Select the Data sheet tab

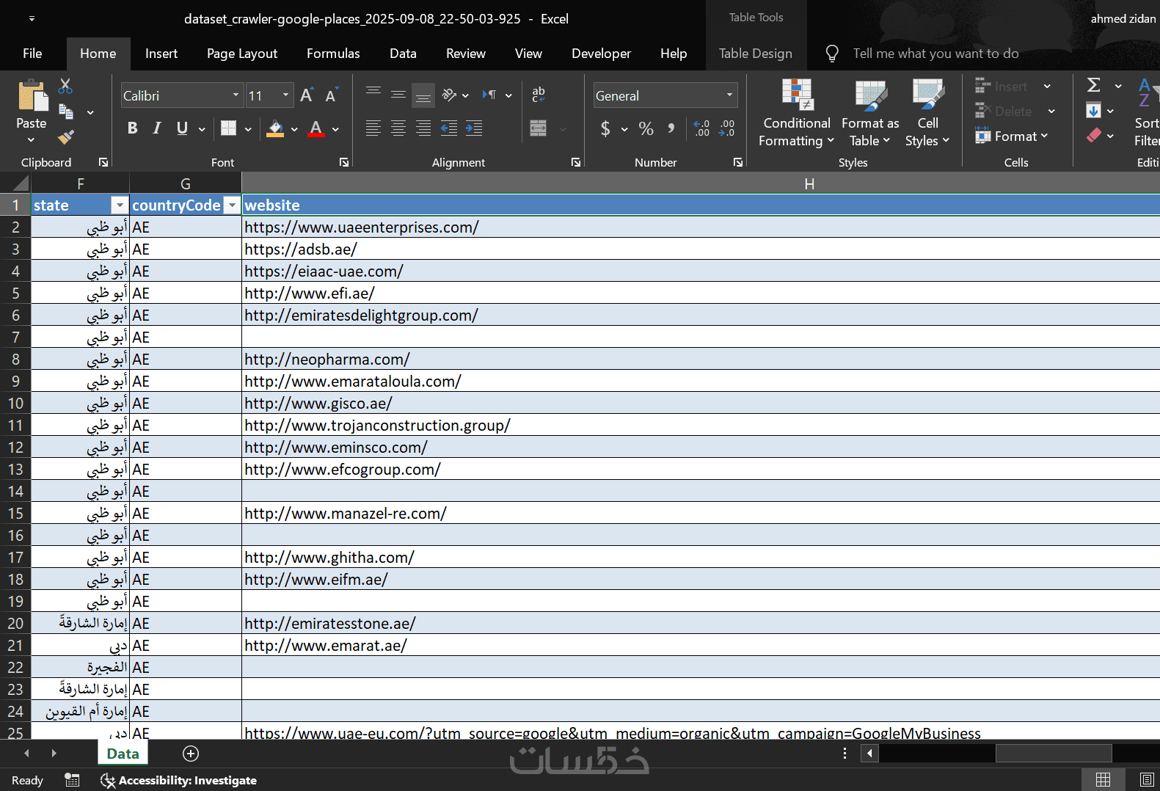[123, 754]
